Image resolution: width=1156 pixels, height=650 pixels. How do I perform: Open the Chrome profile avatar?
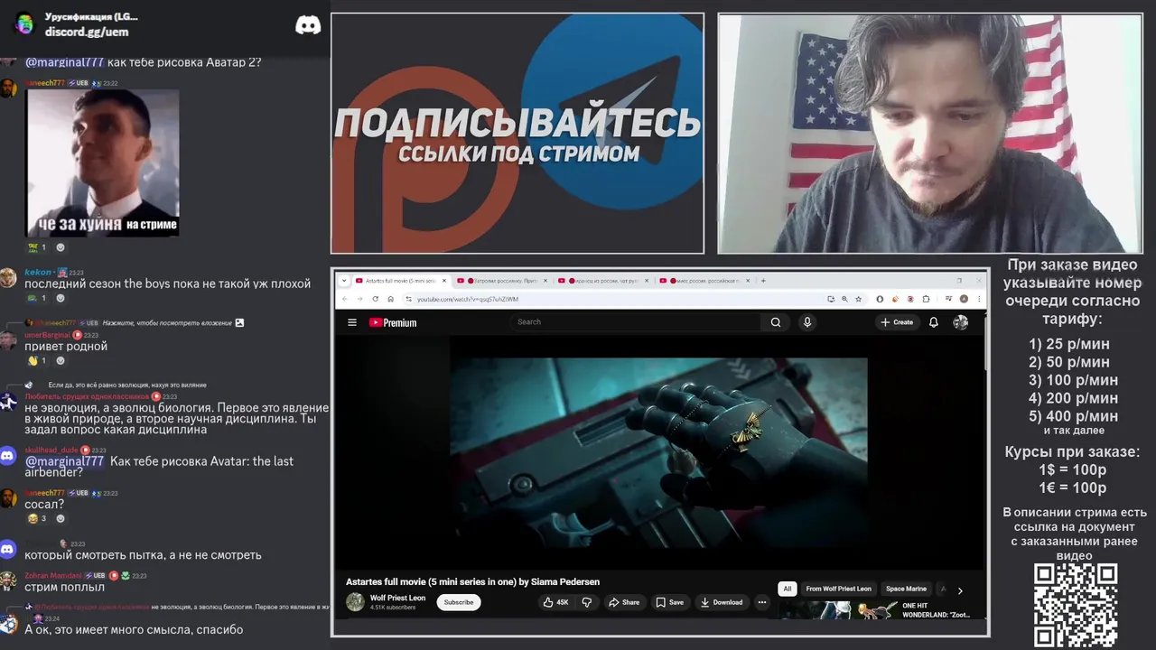point(964,299)
